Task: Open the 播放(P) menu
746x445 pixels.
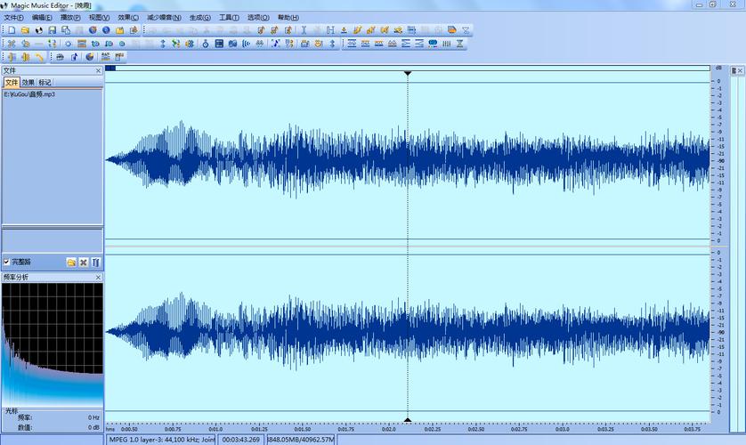Action: [x=70, y=18]
